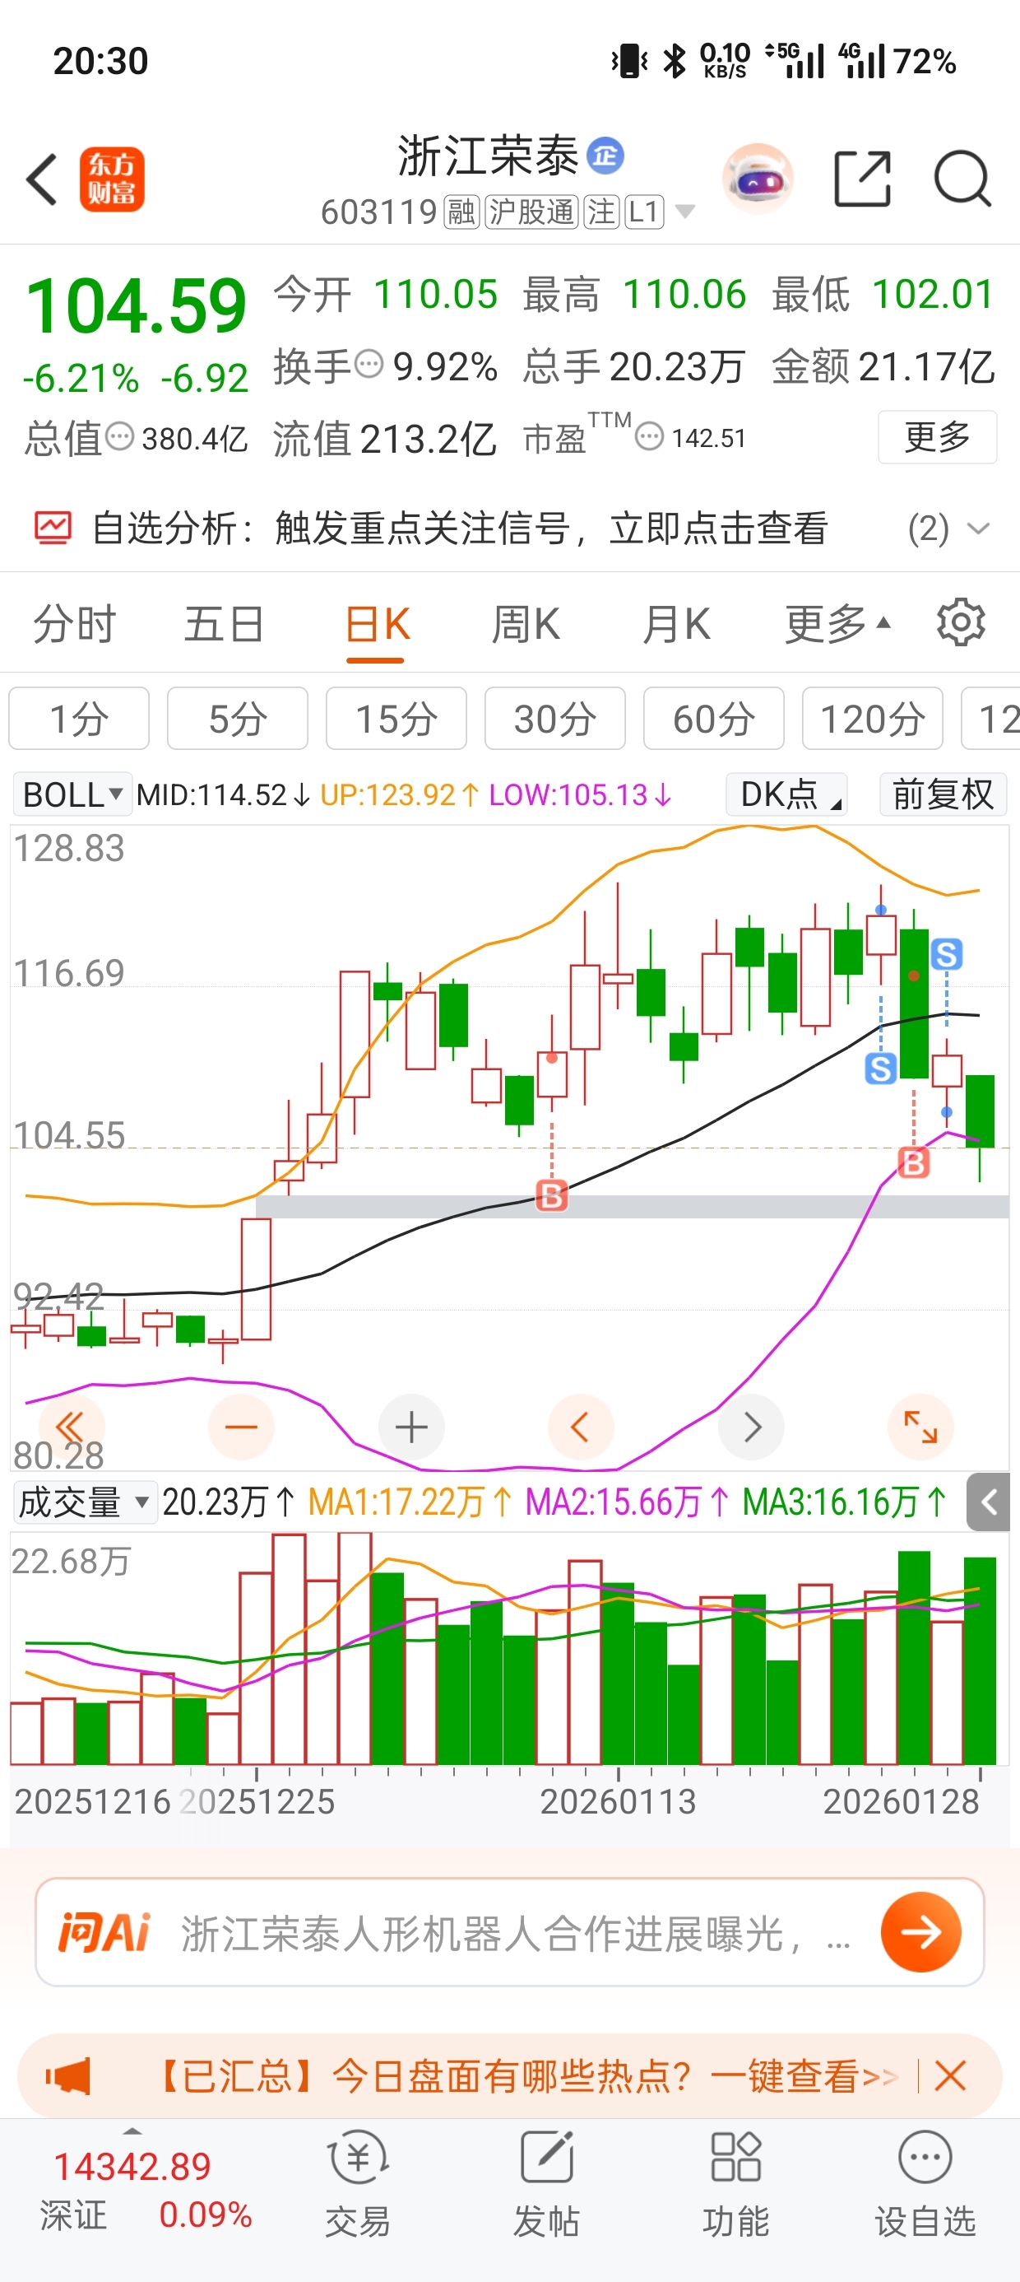Screen dimensions: 1020x2282
Task: Open the AI robot assistant avatar
Action: (x=758, y=179)
